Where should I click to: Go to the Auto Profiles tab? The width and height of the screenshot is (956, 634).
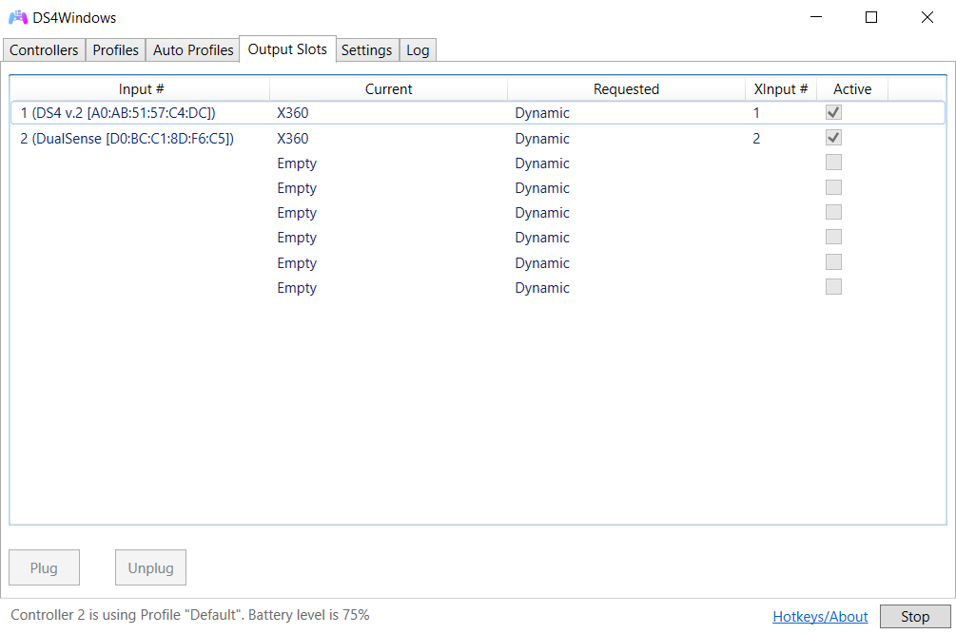point(193,50)
